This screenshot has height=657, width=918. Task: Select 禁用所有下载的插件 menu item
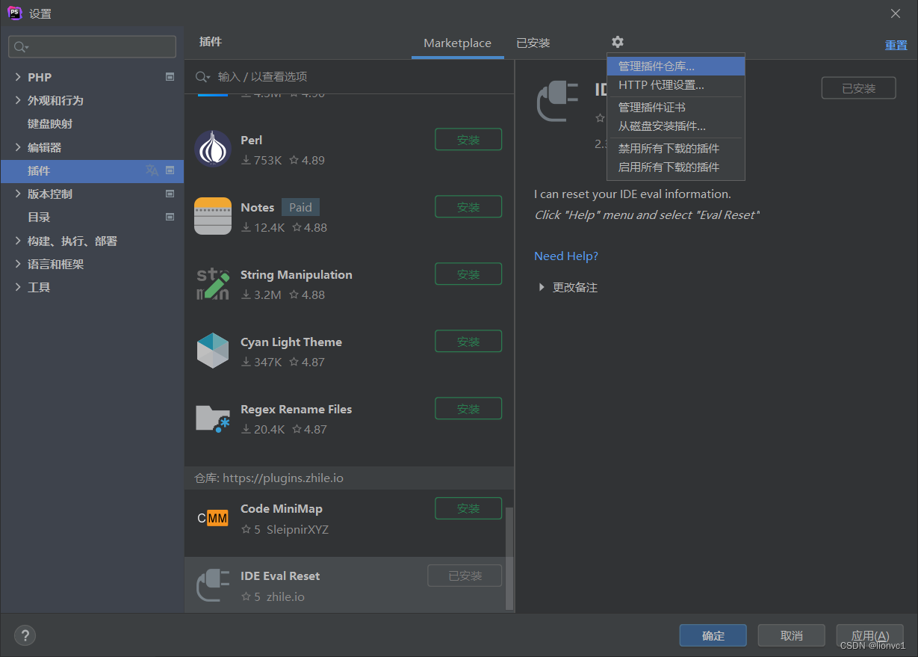coord(676,149)
